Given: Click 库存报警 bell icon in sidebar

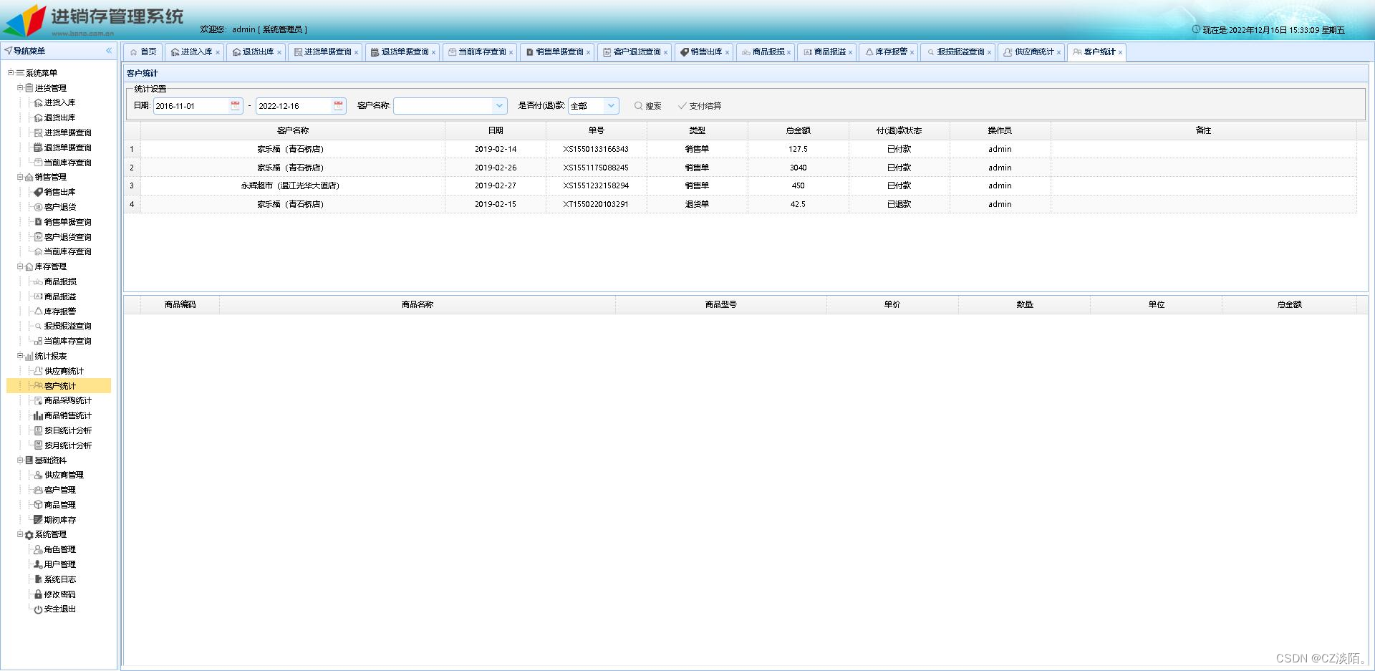Looking at the screenshot, I should point(39,312).
